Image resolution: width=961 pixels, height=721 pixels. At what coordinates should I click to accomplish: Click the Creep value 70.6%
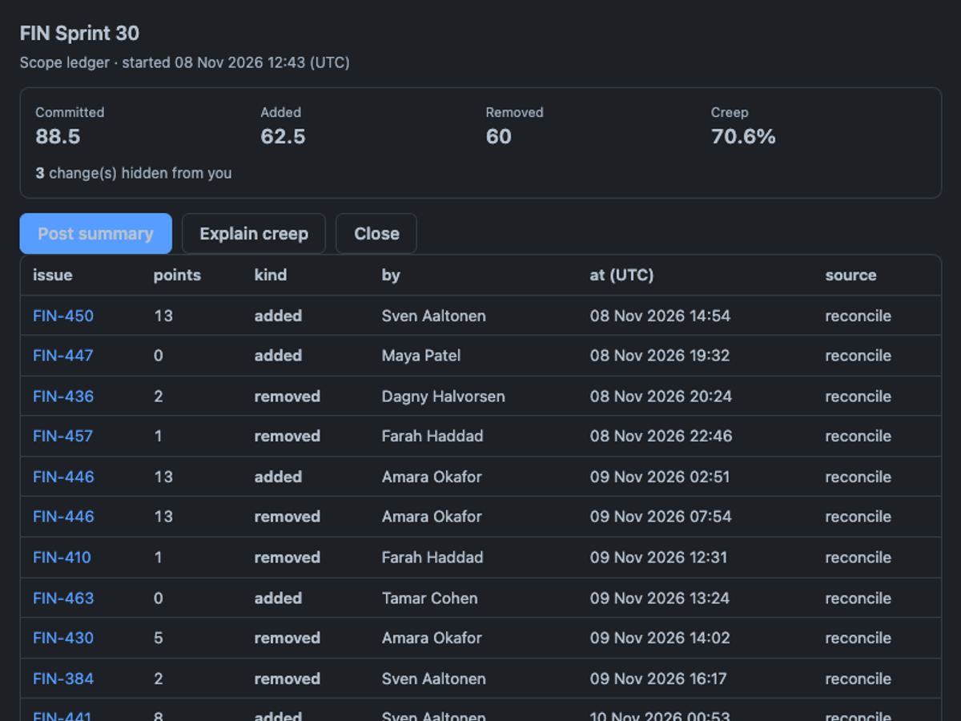(743, 136)
